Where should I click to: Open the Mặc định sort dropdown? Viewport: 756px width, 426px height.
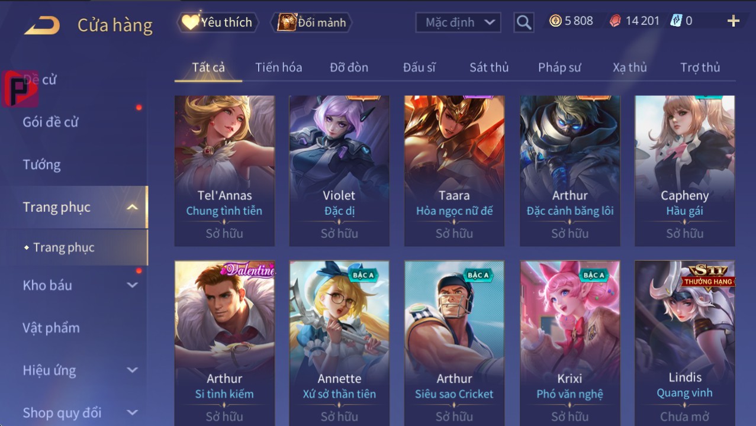pyautogui.click(x=458, y=22)
